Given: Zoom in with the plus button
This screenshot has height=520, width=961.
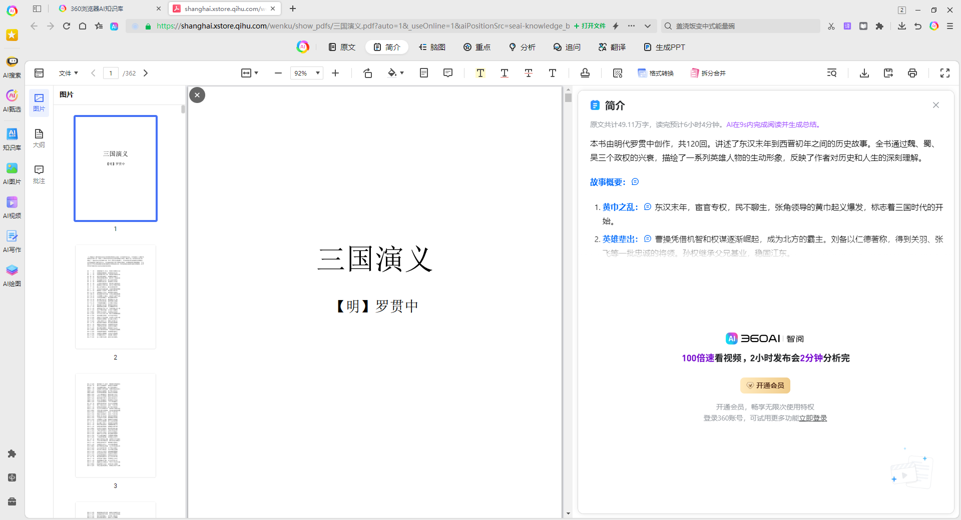Looking at the screenshot, I should point(335,73).
